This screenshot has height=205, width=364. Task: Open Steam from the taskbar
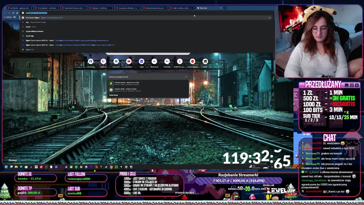[x=106, y=167]
